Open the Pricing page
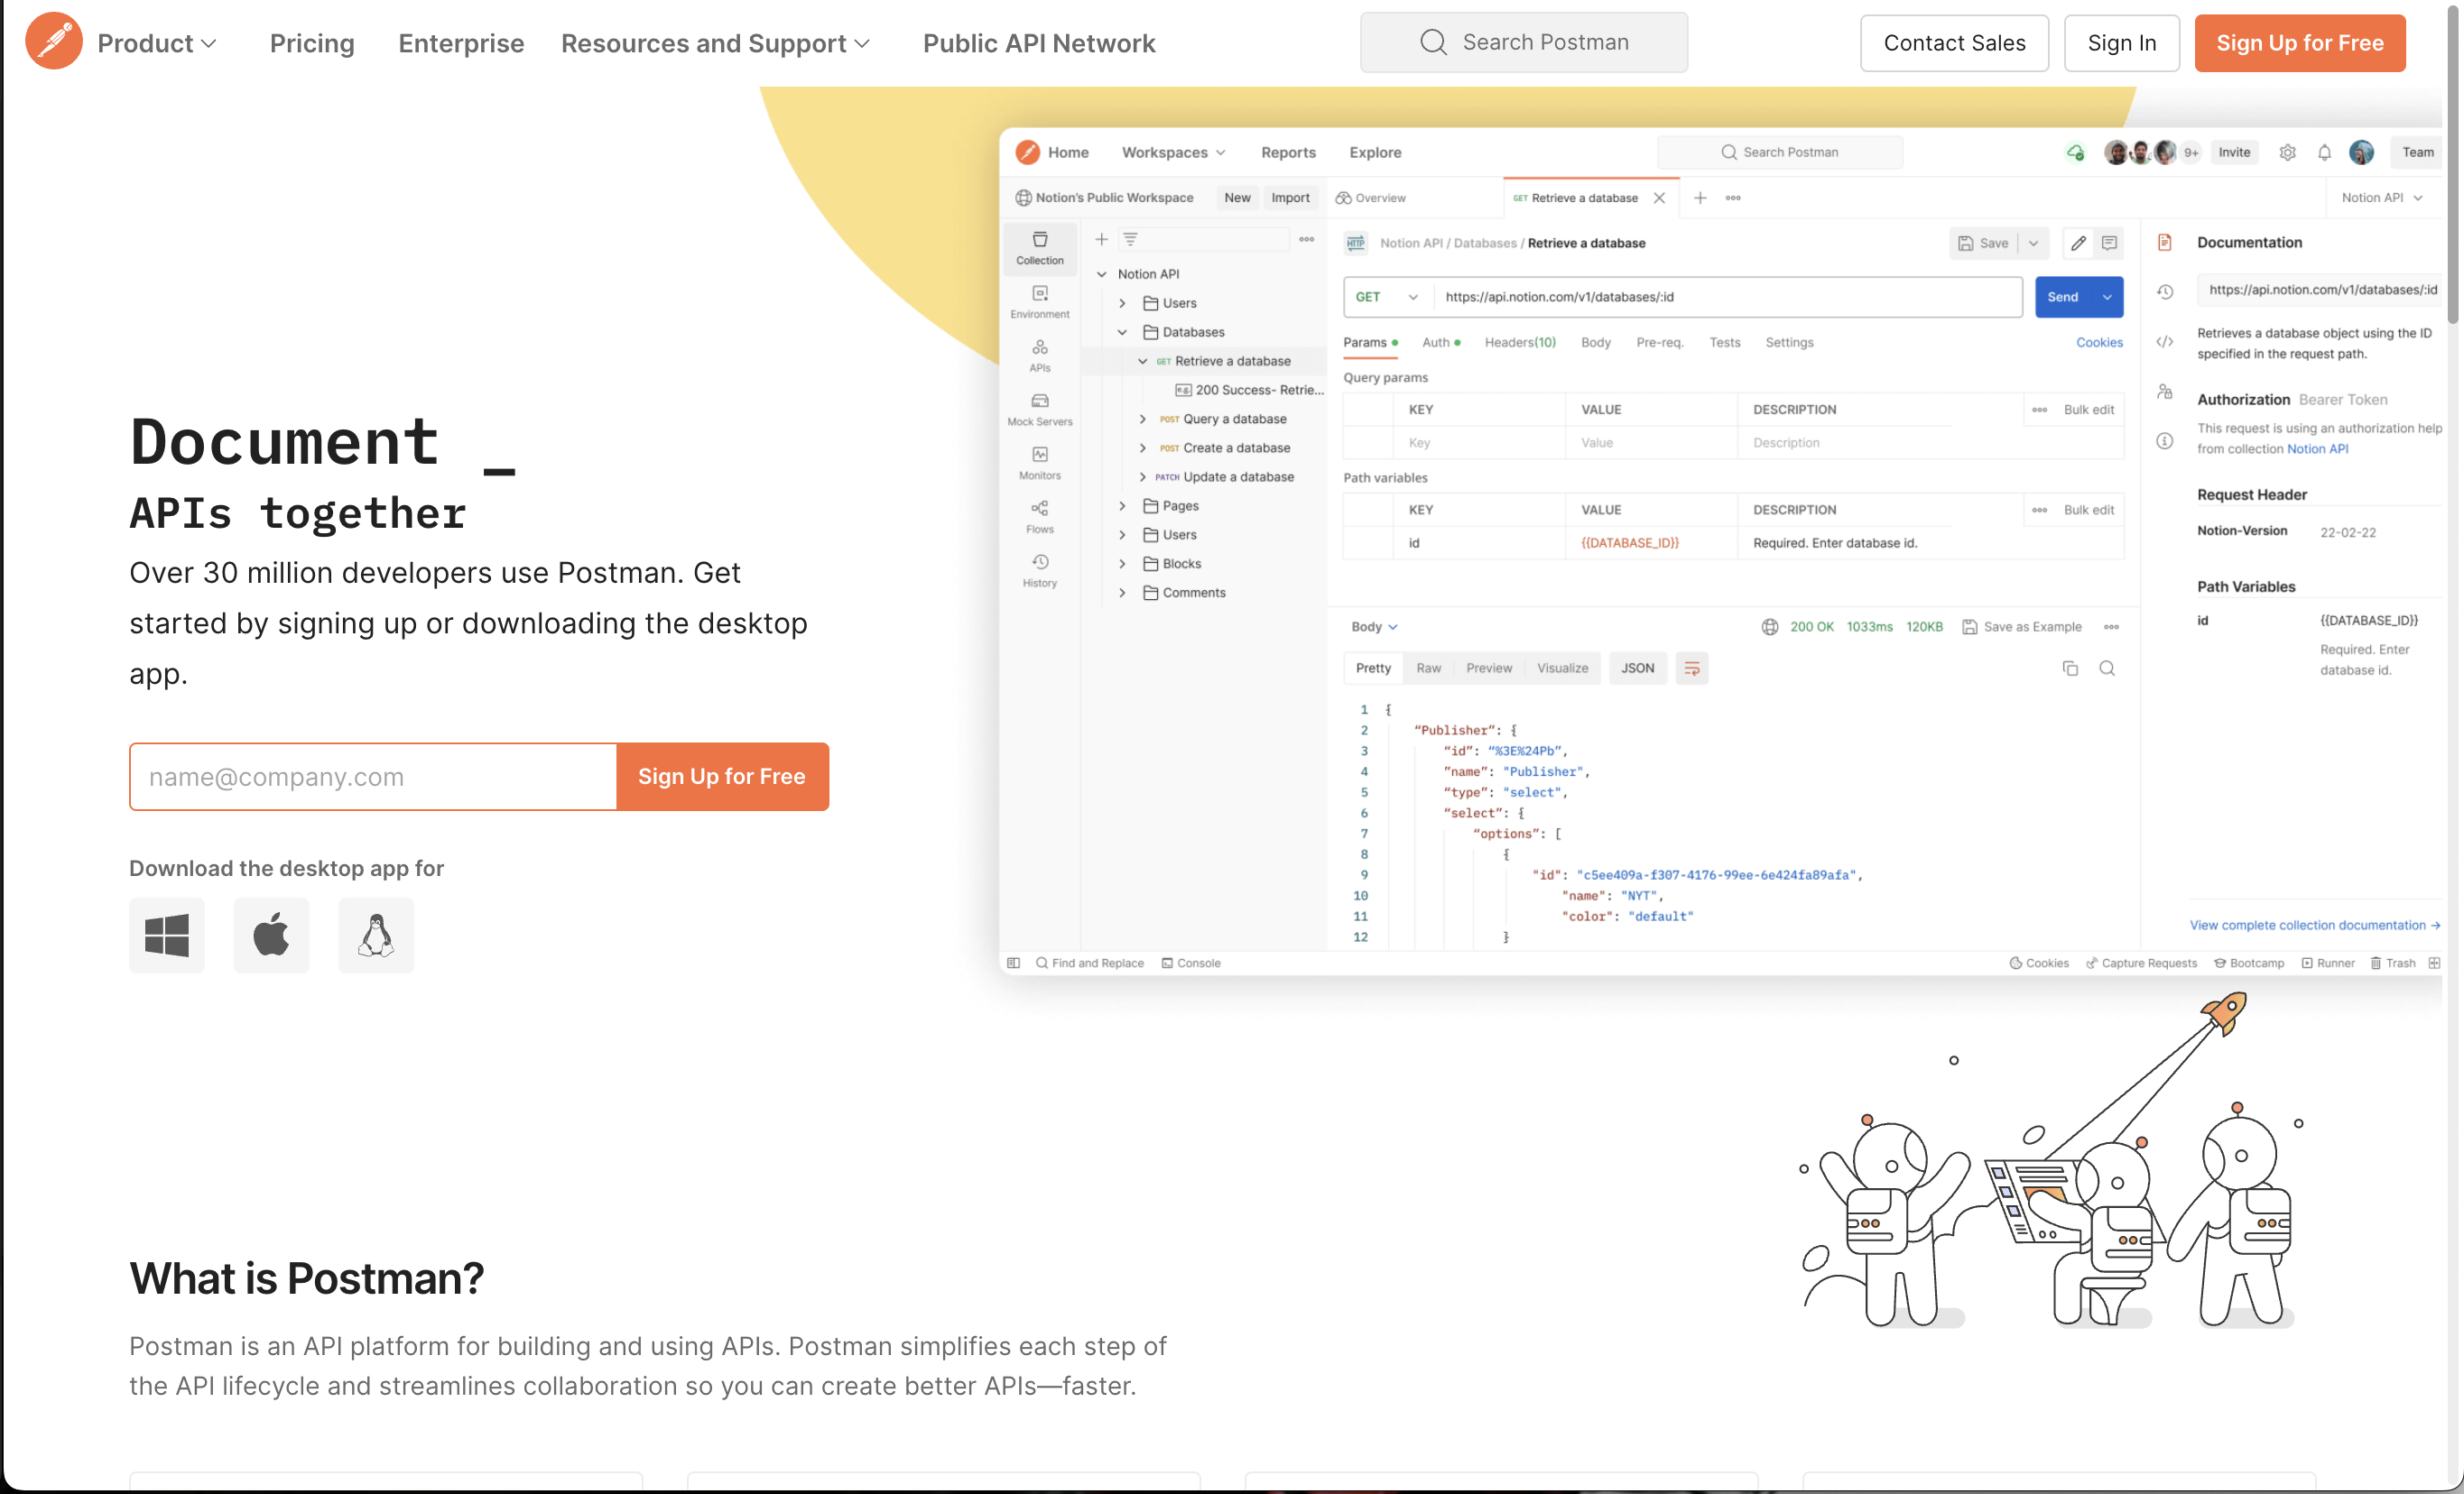2464x1494 pixels. [x=312, y=43]
